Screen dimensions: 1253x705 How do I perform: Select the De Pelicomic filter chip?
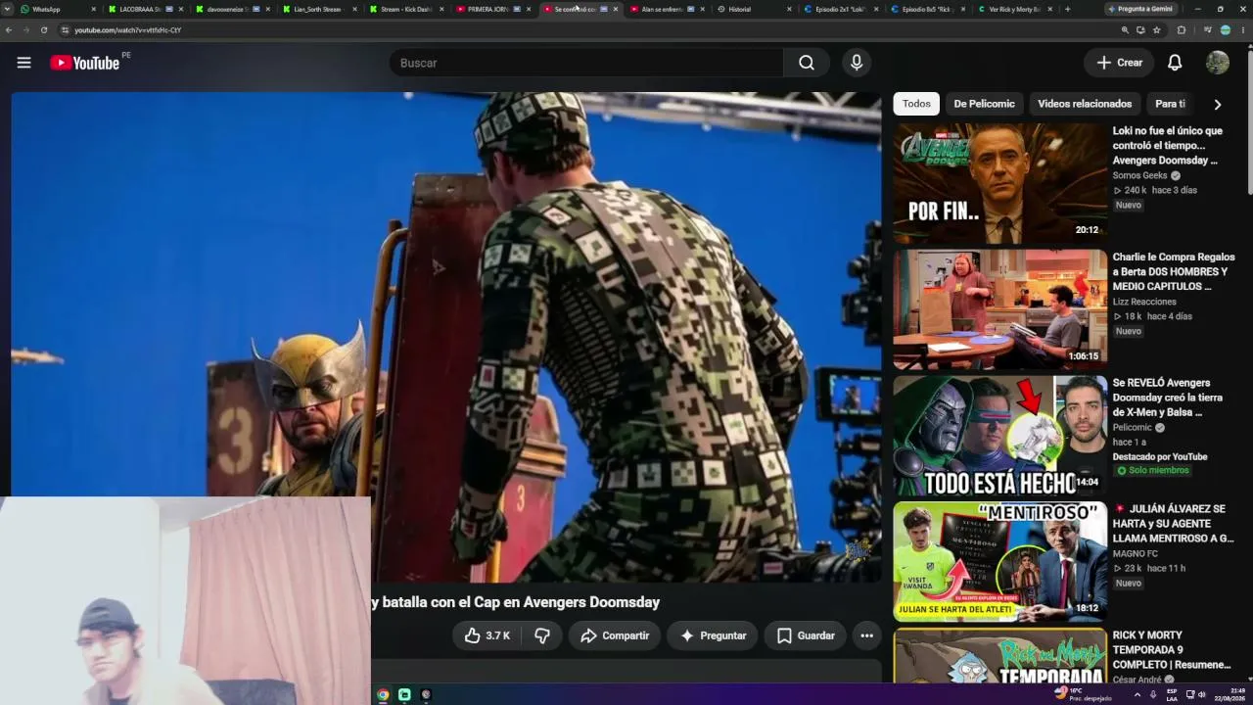(984, 104)
